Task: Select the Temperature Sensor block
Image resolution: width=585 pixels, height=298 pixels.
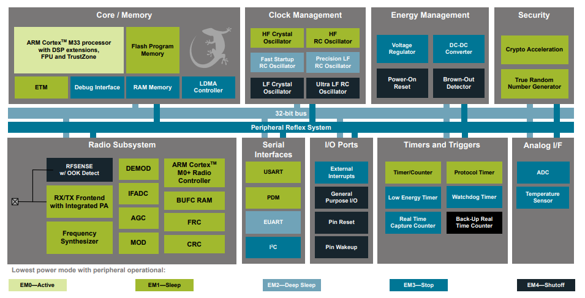Action: pyautogui.click(x=543, y=197)
